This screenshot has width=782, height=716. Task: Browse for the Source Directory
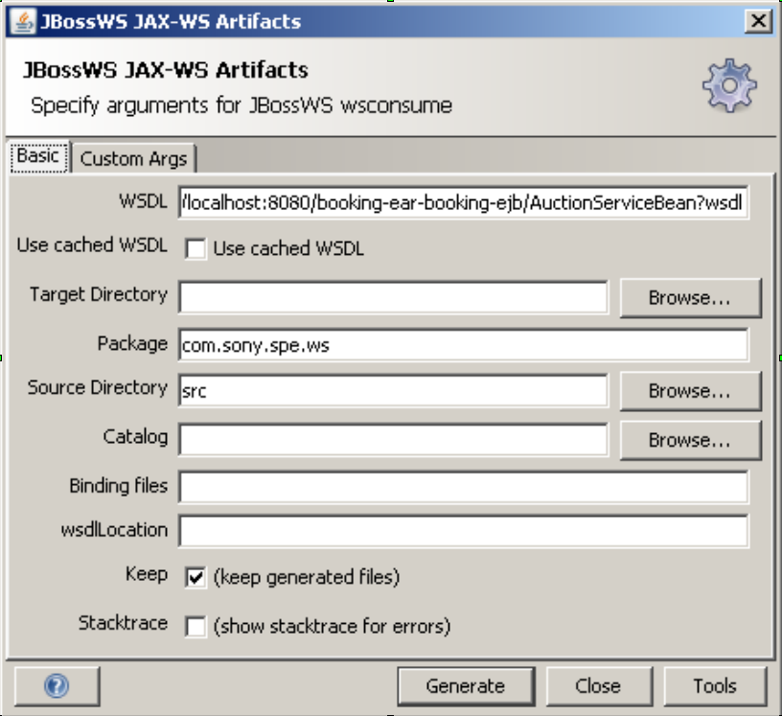[x=690, y=391]
